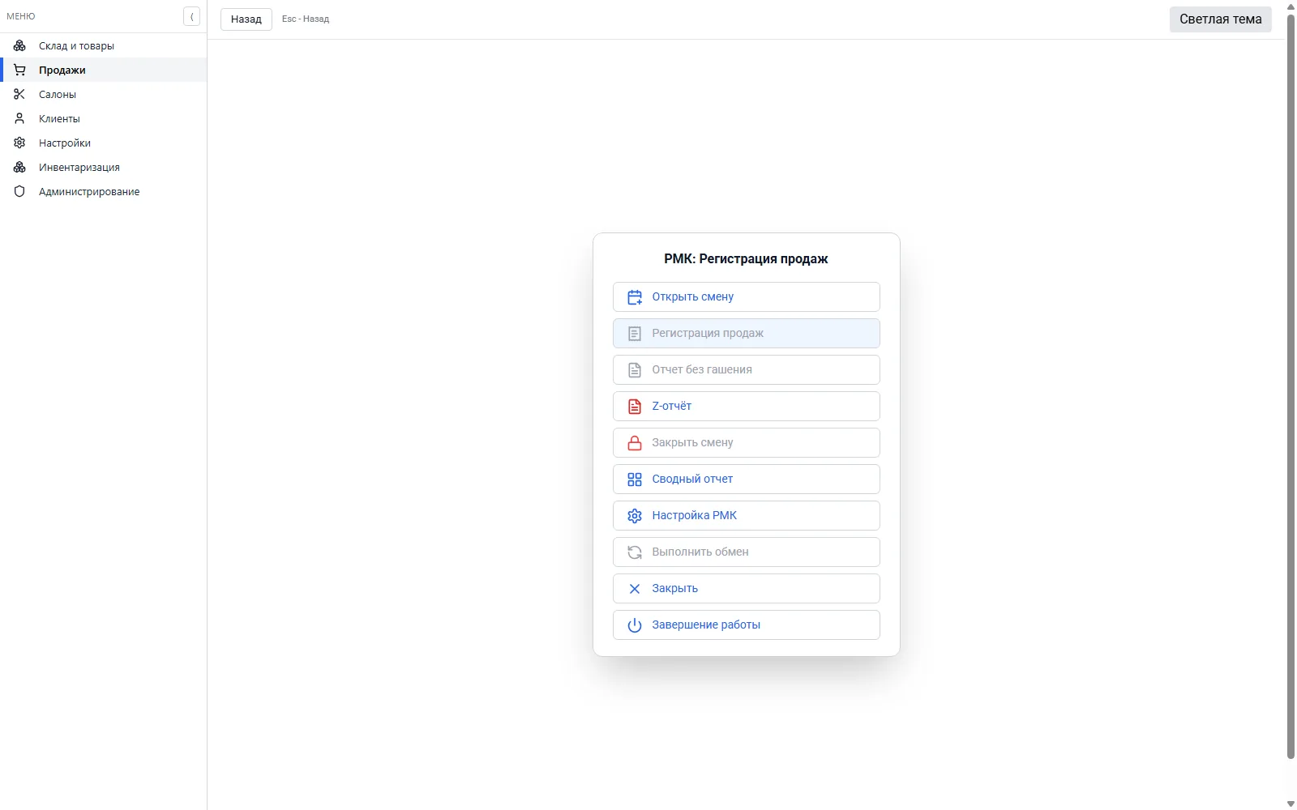Viewport: 1297px width, 810px height.
Task: Click the power icon on Завершение работы
Action: [635, 625]
